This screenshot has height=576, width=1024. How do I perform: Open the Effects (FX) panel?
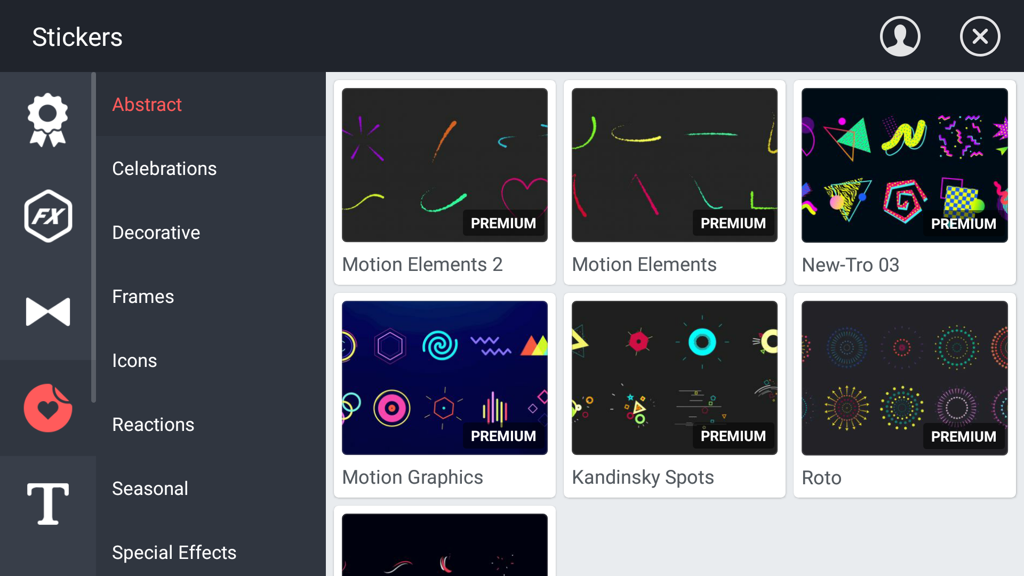47,215
